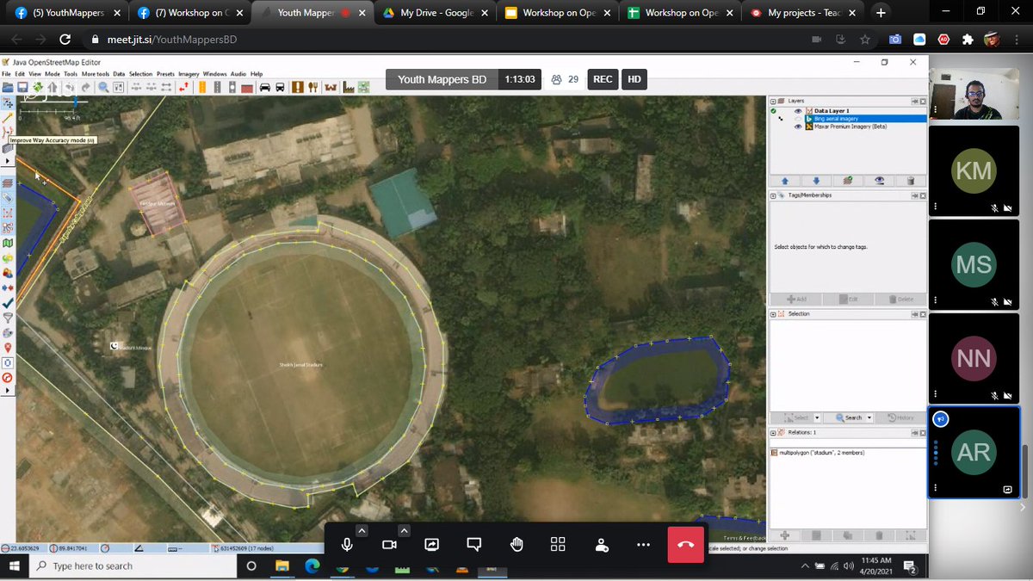Click the green Download map data icon
Viewport: 1033px width, 581px height.
pyautogui.click(x=38, y=88)
